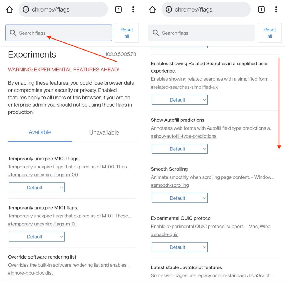Open the Chrome three-dot menu
Viewport: 287px width, 287px height.
(x=133, y=9)
